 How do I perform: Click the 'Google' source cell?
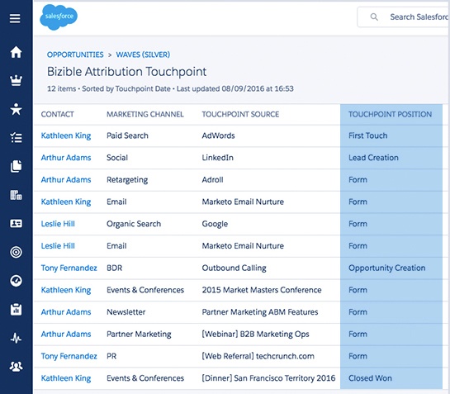[x=215, y=224]
